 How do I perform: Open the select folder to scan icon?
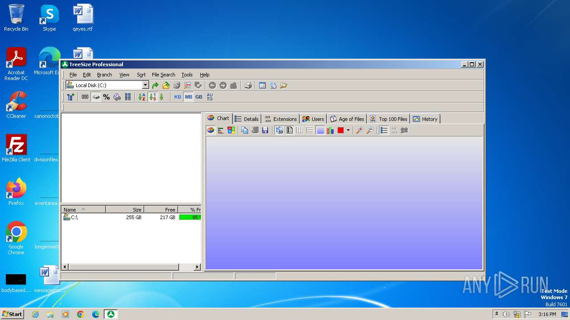coord(166,85)
